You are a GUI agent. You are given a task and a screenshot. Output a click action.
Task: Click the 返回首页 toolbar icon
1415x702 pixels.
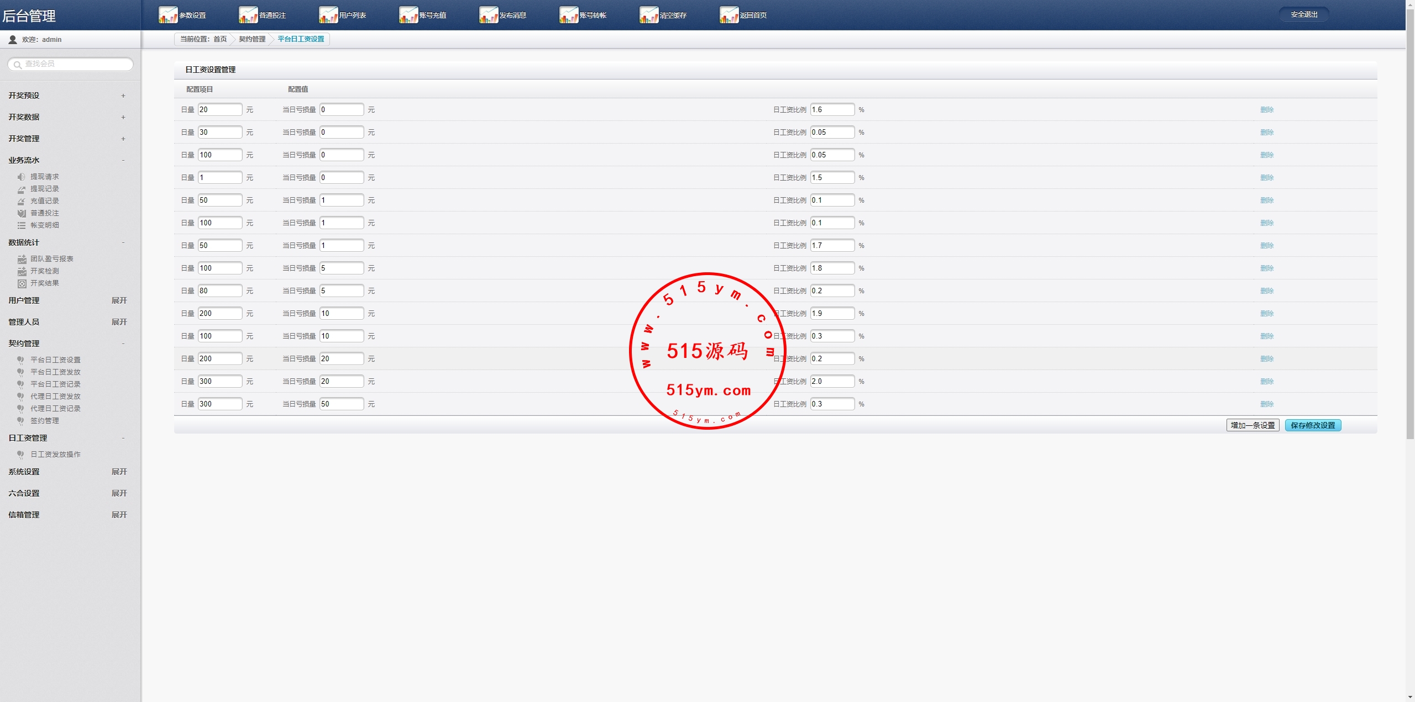(x=729, y=15)
